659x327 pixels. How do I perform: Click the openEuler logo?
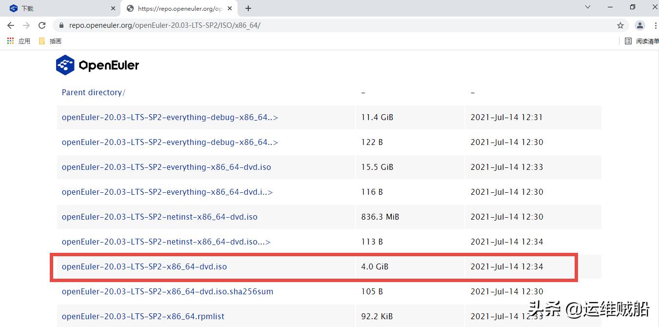tap(98, 65)
